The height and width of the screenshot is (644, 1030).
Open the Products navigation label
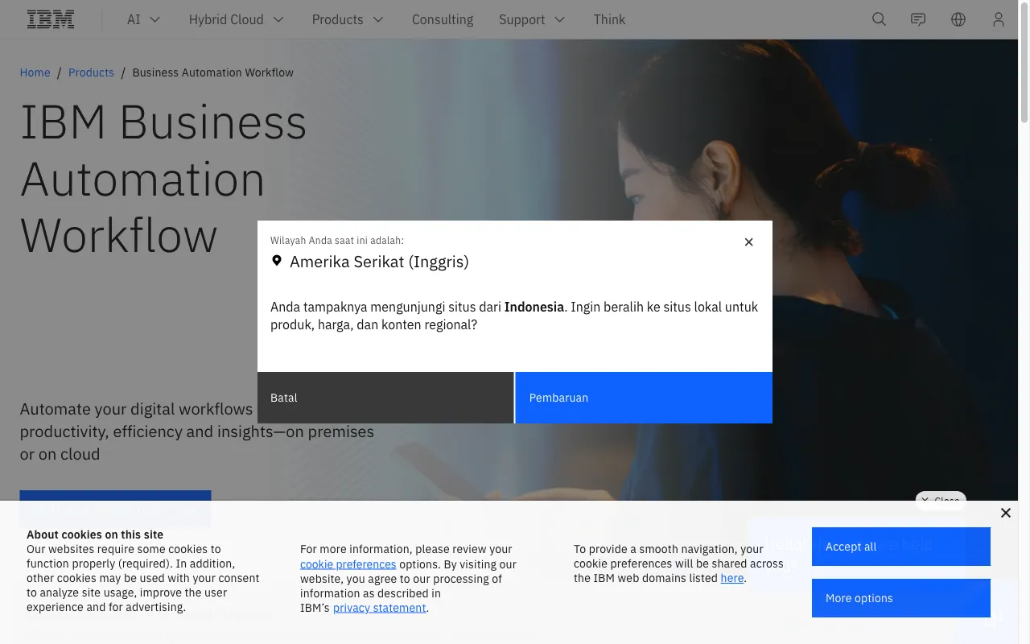coord(337,19)
